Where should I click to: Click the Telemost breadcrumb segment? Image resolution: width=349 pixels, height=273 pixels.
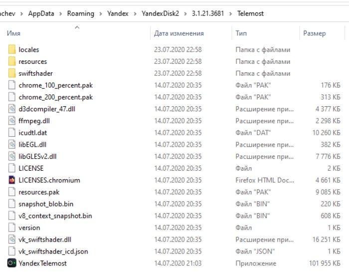click(x=250, y=13)
